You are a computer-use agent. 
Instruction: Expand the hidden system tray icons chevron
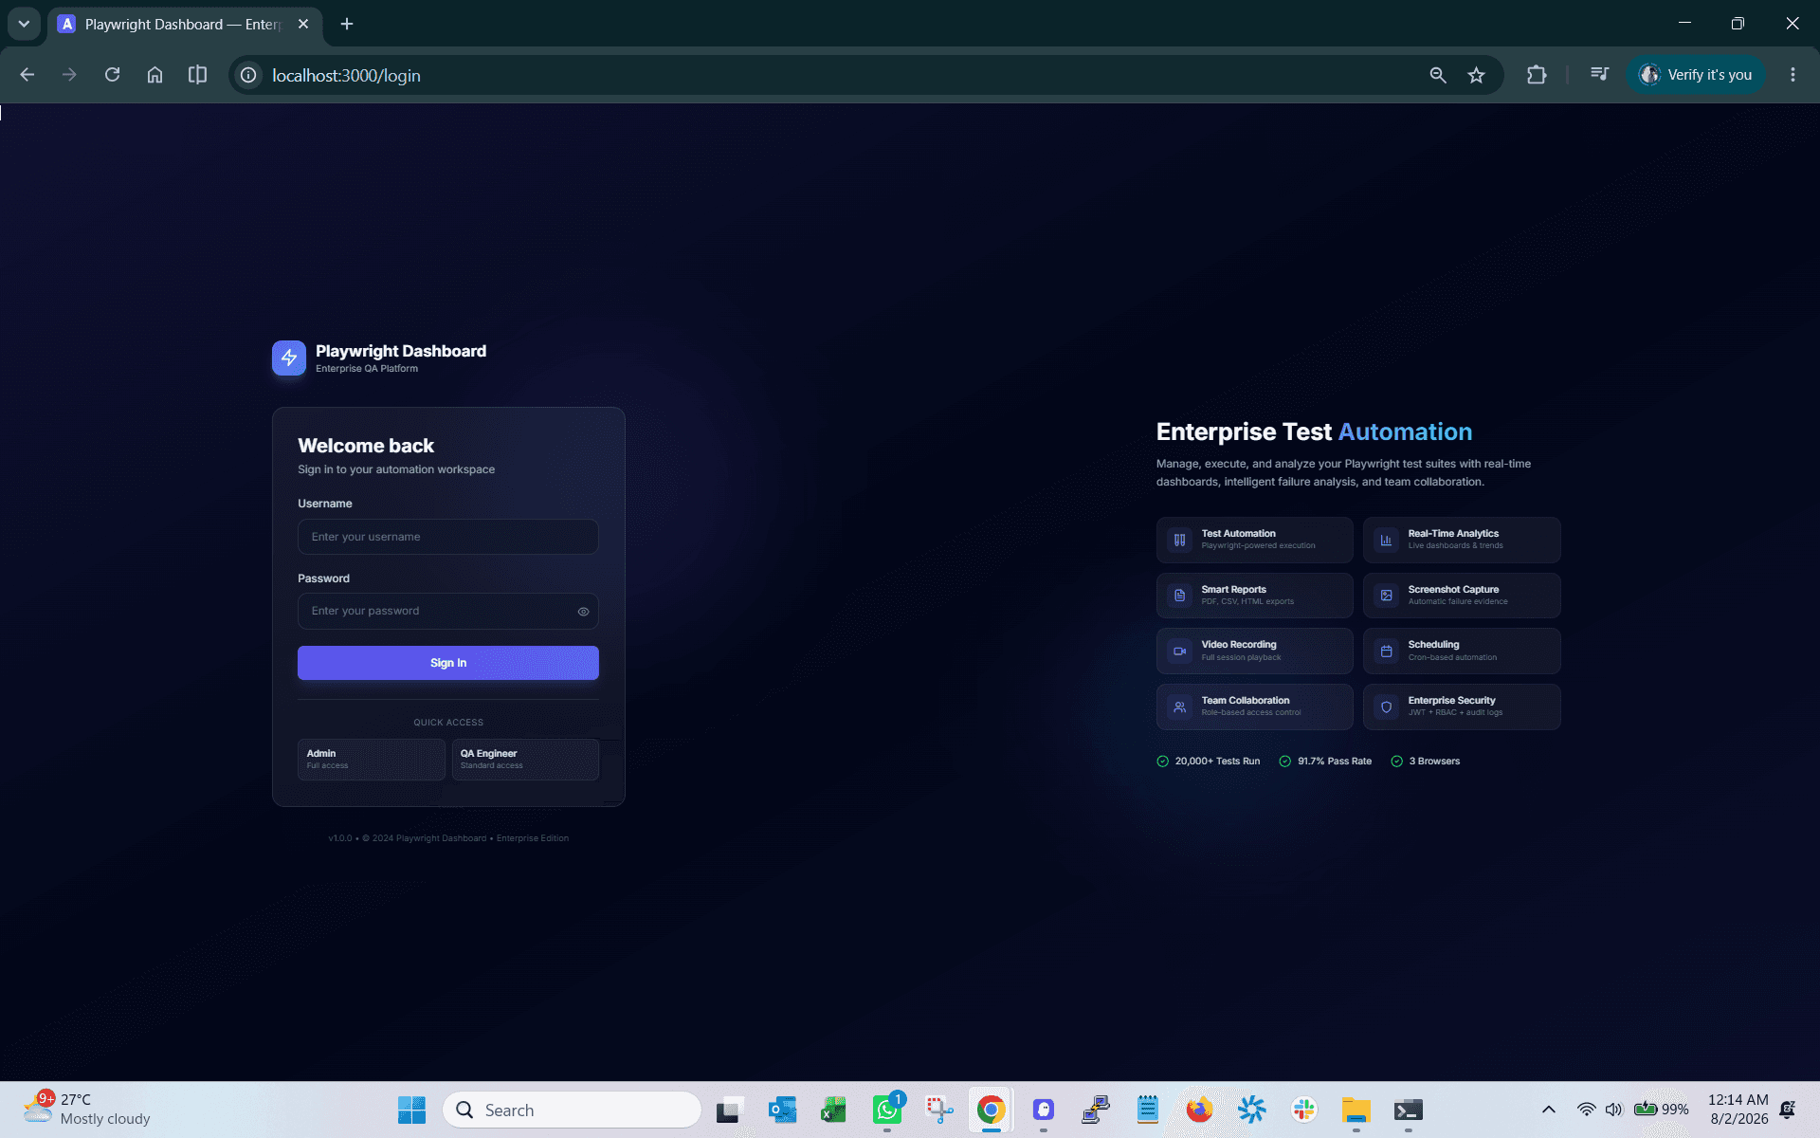(x=1549, y=1110)
